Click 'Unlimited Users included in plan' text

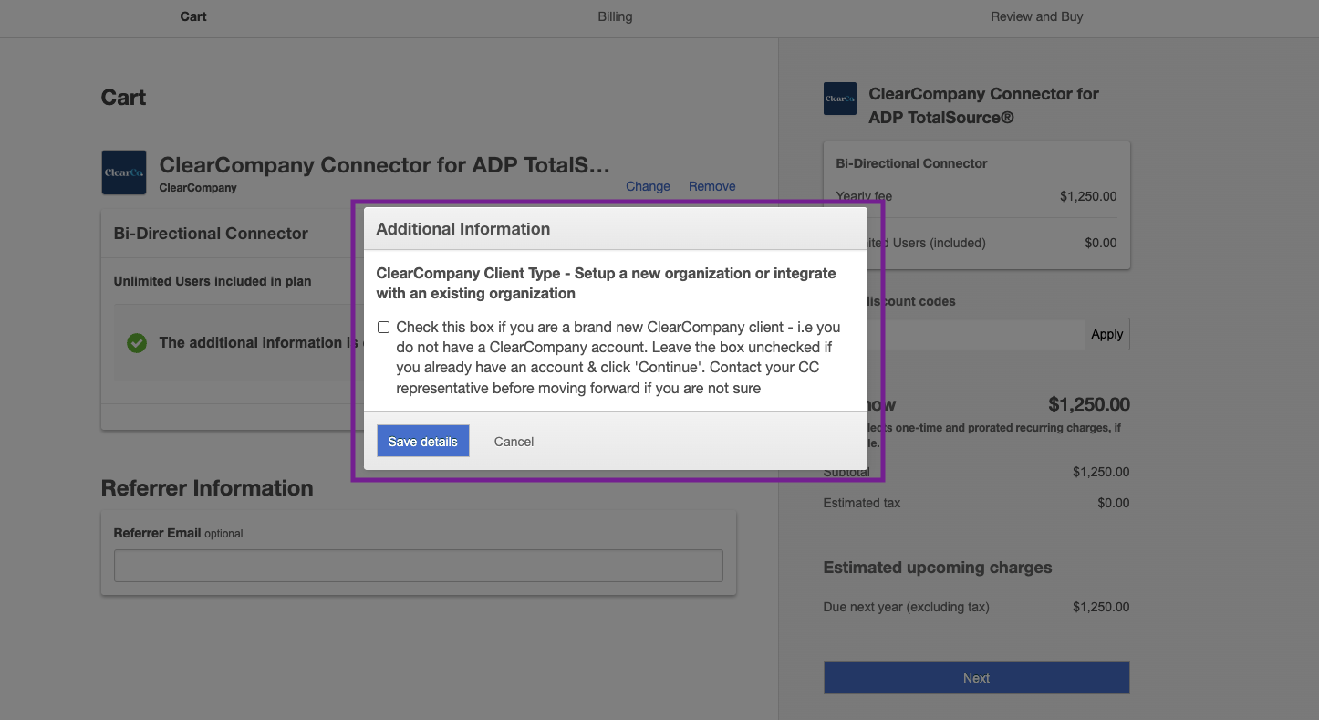pos(213,281)
